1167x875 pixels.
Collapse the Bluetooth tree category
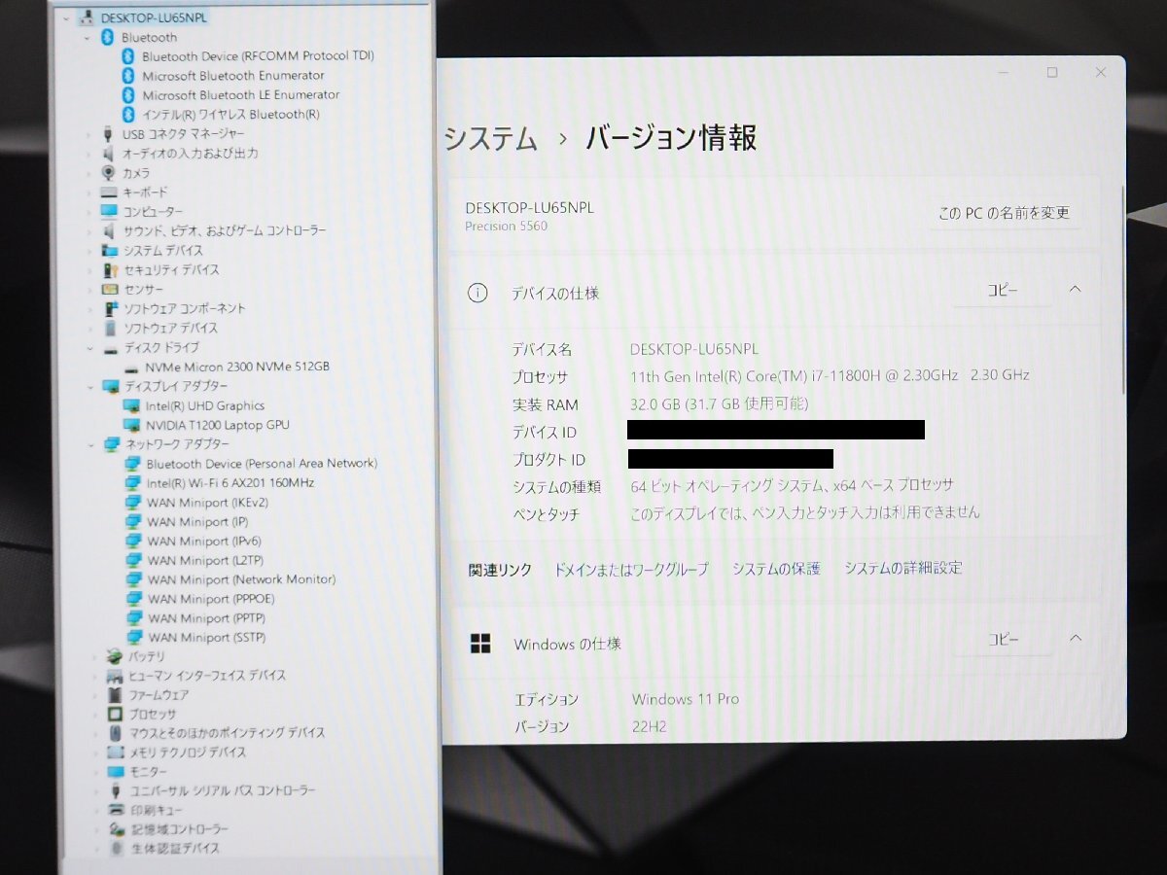click(x=87, y=37)
